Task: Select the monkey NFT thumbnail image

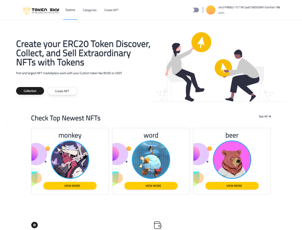Action: click(70, 160)
